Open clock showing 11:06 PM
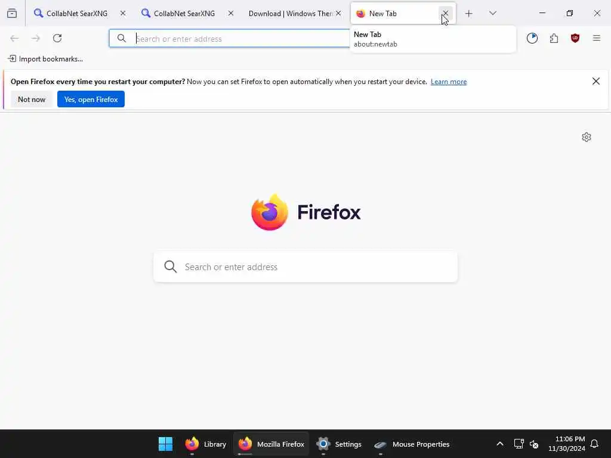The width and height of the screenshot is (611, 458). pyautogui.click(x=567, y=444)
